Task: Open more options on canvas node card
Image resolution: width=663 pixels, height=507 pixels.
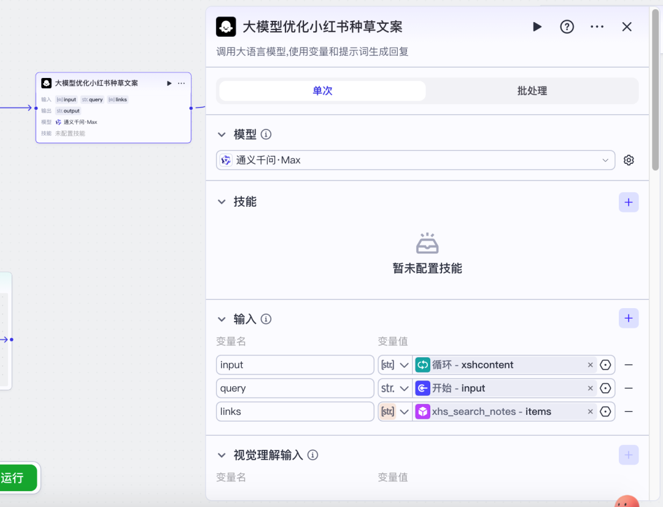Action: pos(181,83)
